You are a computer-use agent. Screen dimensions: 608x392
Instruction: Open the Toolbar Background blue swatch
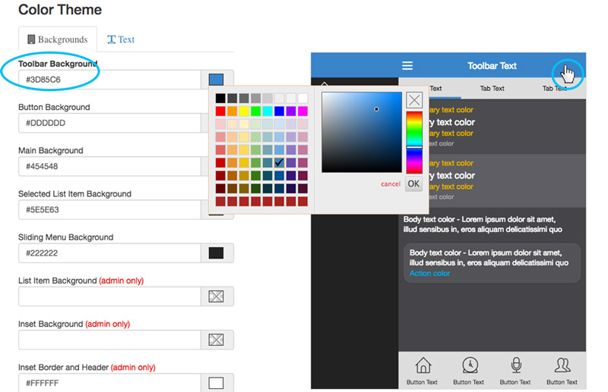tap(217, 80)
